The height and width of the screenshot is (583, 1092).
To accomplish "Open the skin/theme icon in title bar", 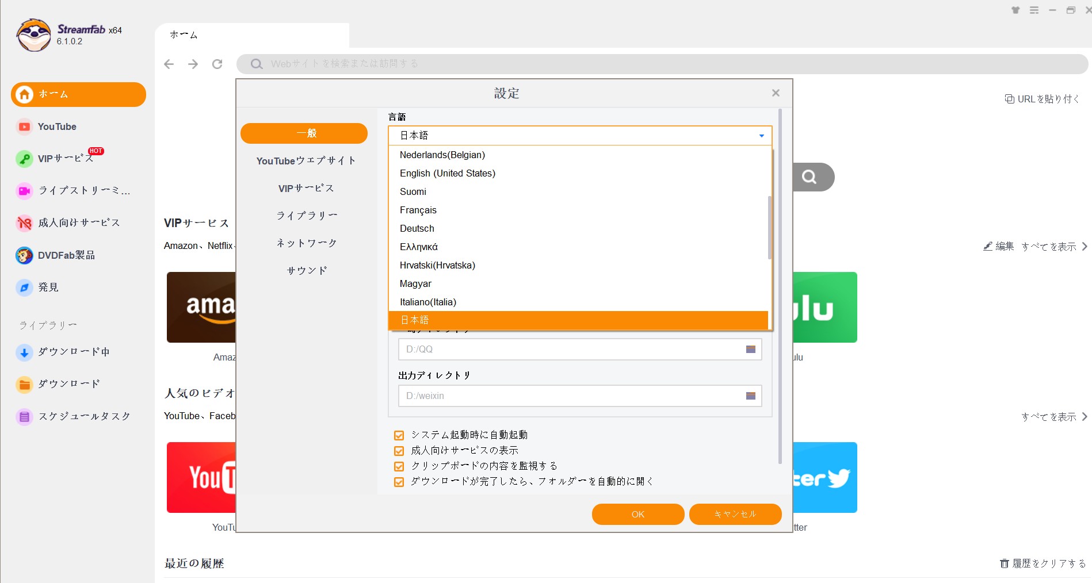I will [x=1015, y=10].
